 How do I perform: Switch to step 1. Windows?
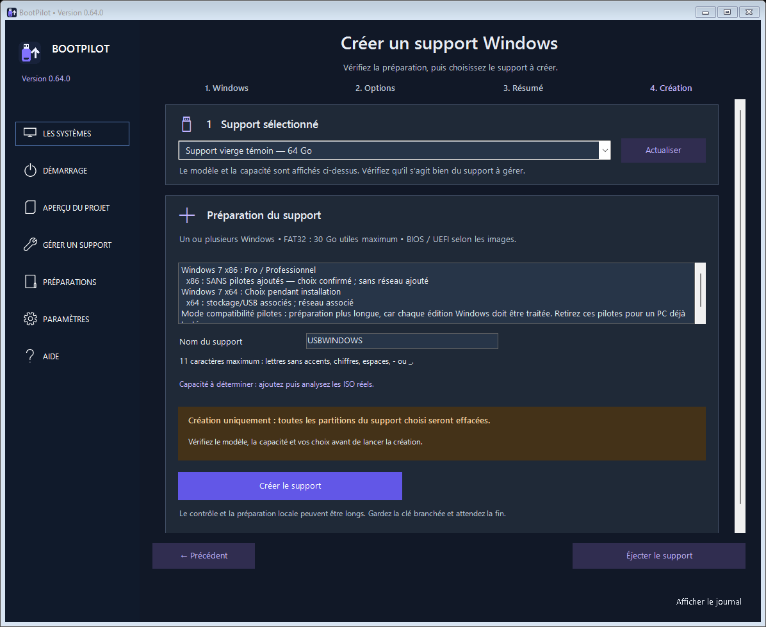tap(226, 88)
